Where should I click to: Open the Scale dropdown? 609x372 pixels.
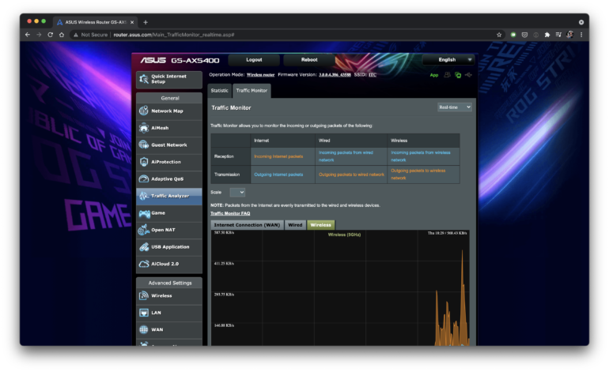(237, 192)
